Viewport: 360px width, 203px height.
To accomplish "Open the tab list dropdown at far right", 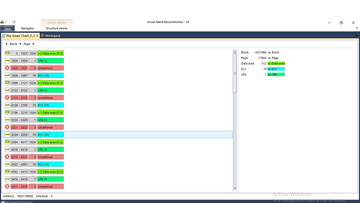I will click(x=357, y=36).
